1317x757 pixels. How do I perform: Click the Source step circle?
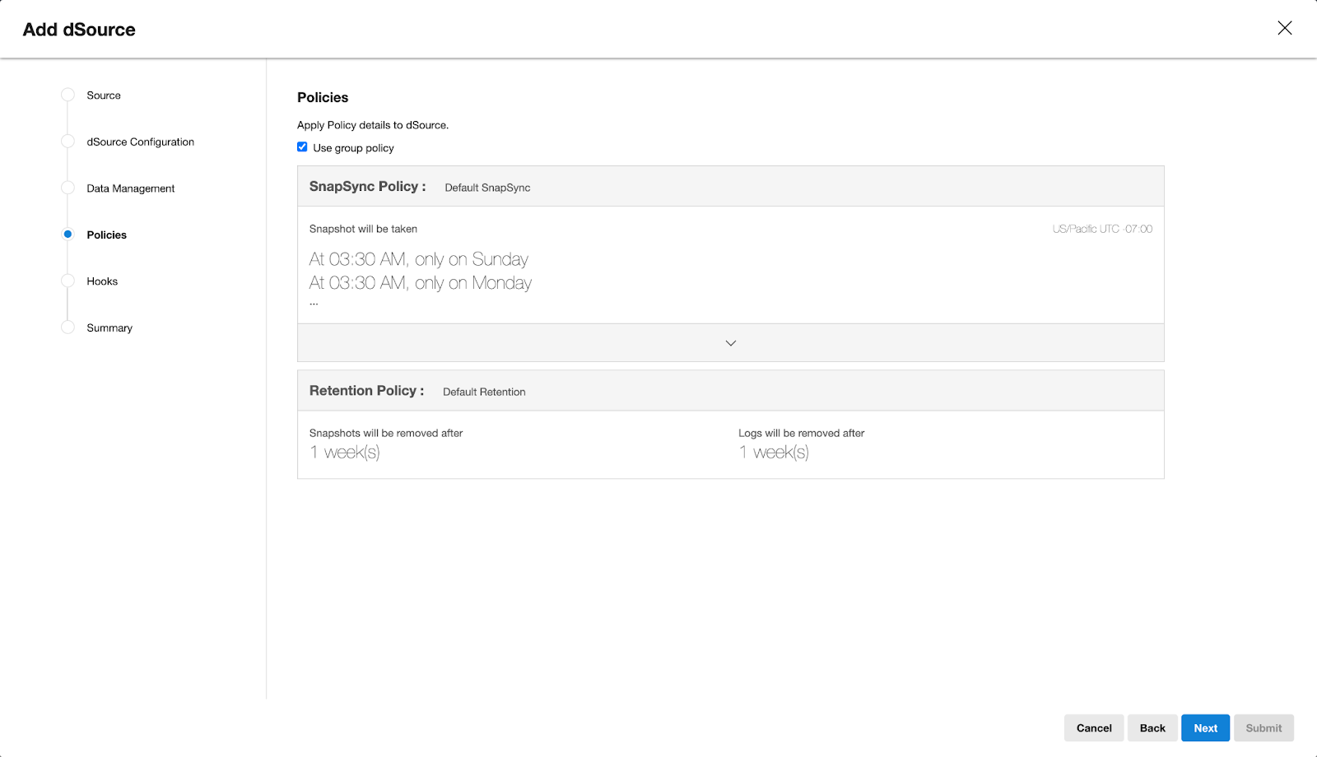pos(68,95)
